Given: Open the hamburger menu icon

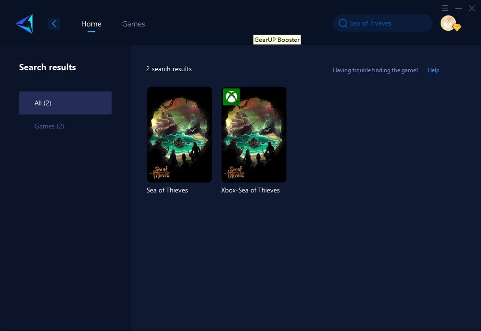Looking at the screenshot, I should 445,8.
